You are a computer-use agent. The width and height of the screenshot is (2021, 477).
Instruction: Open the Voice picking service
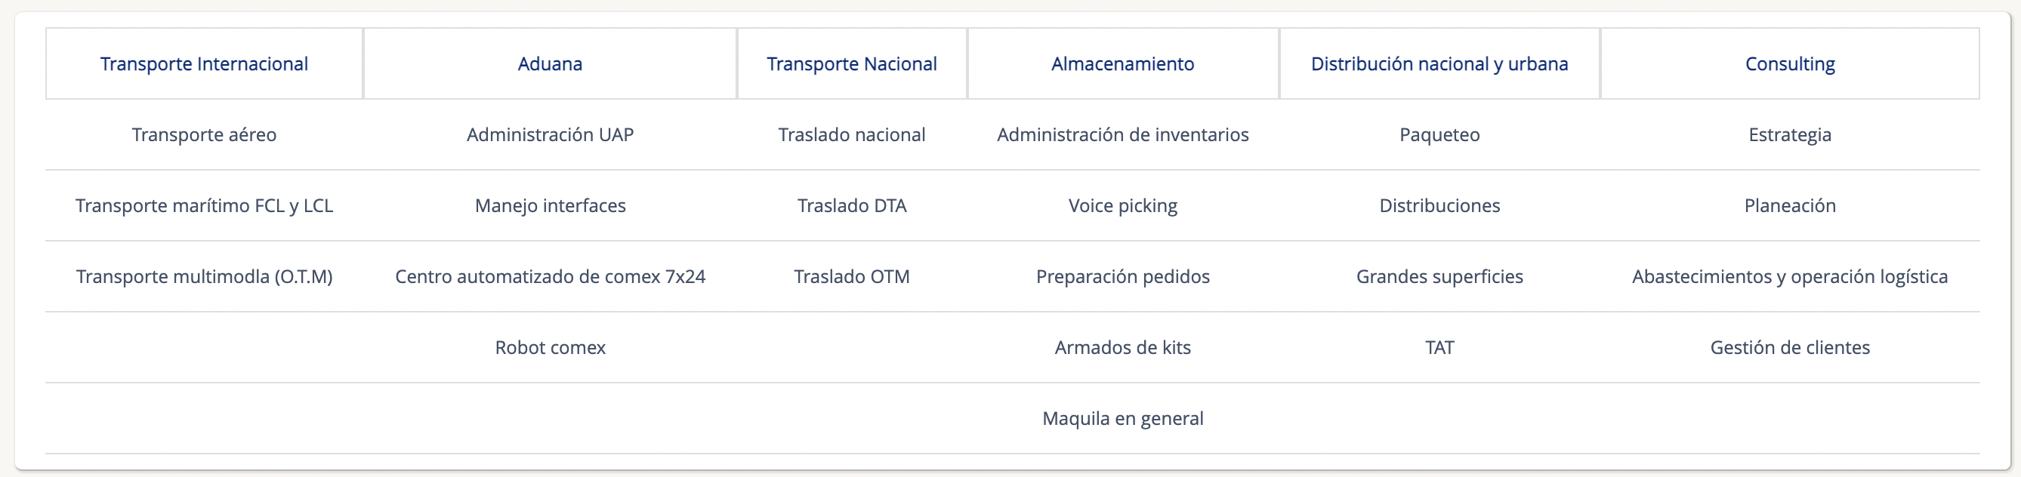tap(1123, 205)
